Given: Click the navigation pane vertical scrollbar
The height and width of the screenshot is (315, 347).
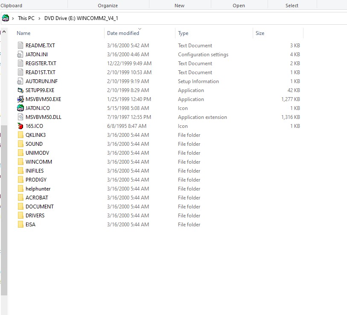Looking at the screenshot, I should tap(4, 209).
